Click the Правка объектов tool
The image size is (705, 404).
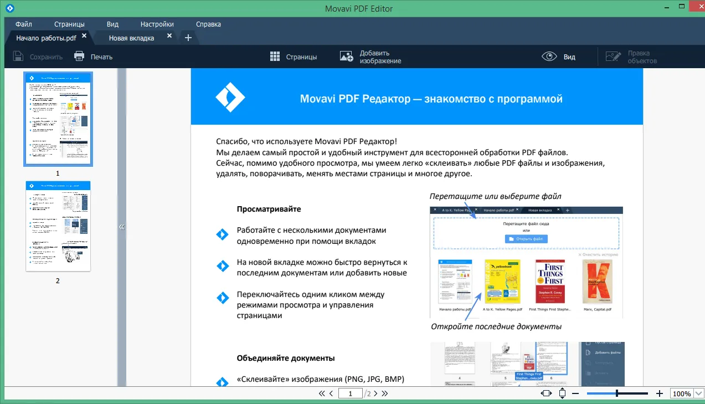(631, 57)
